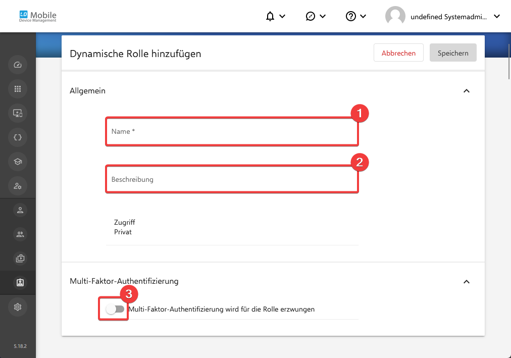Click the compass chat bubble icon
The image size is (511, 358).
310,16
